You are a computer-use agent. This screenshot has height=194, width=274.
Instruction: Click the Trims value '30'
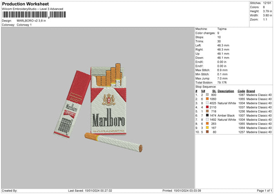point(219,41)
